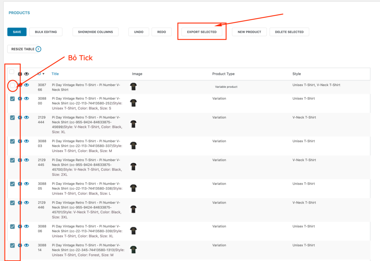Open gear settings for row 308803
The height and width of the screenshot is (261, 380).
click(20, 141)
